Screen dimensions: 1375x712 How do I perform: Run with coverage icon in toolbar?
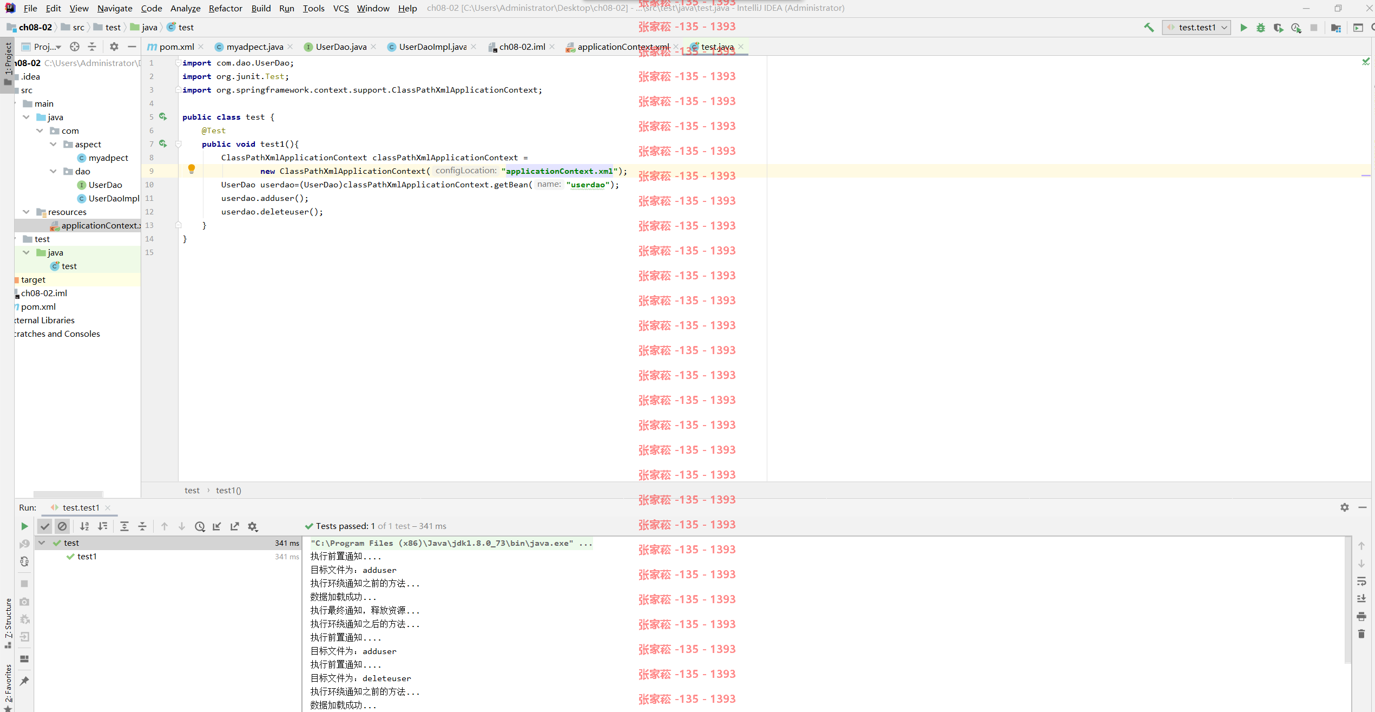tap(1278, 28)
